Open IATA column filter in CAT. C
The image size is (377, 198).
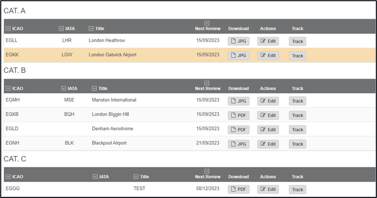click(95, 177)
